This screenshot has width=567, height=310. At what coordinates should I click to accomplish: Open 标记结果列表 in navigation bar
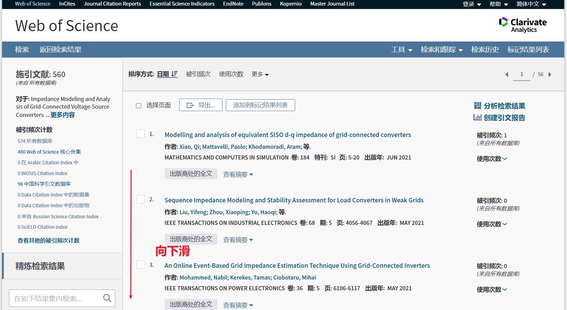pos(528,50)
